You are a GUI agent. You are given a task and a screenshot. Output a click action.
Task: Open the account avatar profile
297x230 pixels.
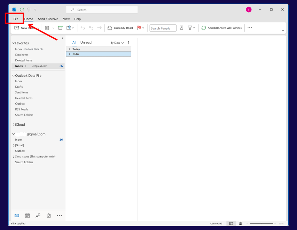[x=249, y=9]
